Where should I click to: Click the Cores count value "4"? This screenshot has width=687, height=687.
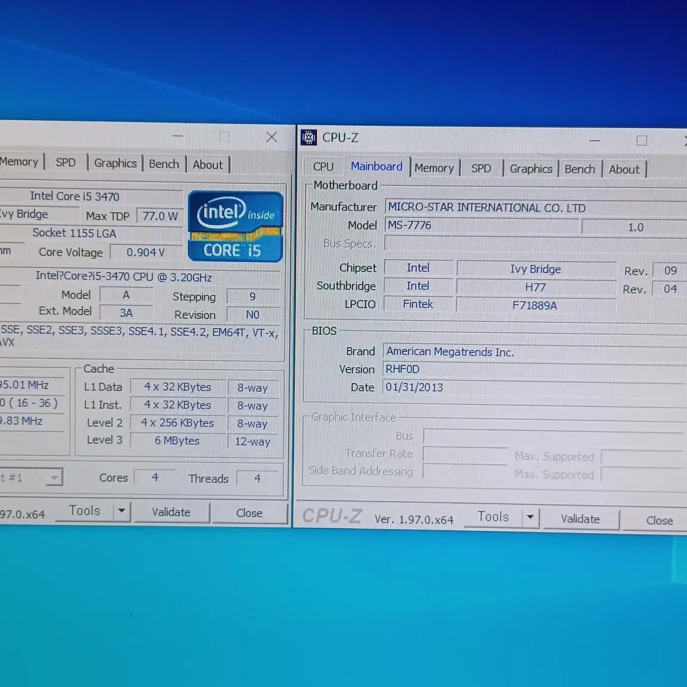tap(155, 478)
